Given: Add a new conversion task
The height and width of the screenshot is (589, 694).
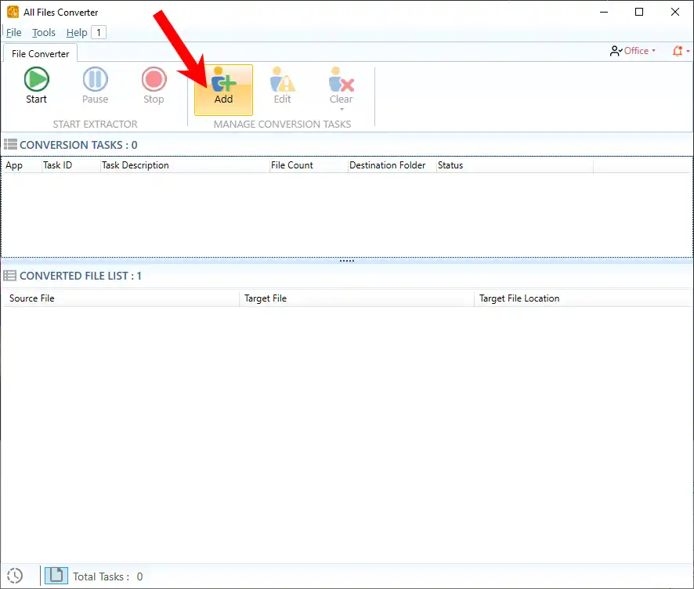Looking at the screenshot, I should [x=223, y=90].
